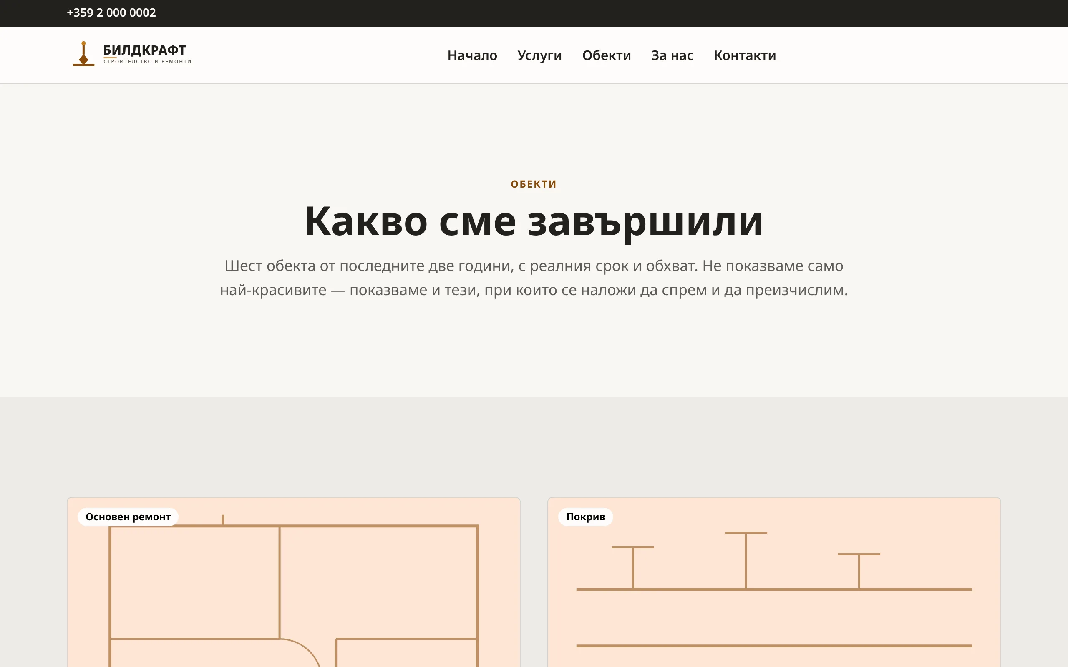Open the floor plan project thumbnail
This screenshot has width=1068, height=667.
[x=293, y=582]
